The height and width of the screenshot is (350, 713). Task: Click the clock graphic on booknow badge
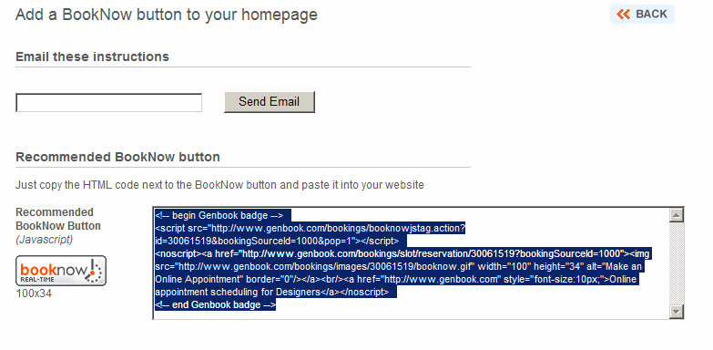pos(95,271)
